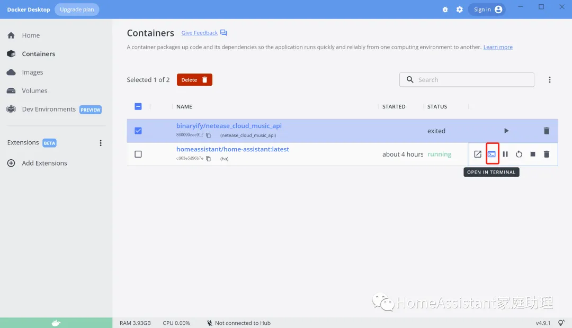Open containers list options kebab menu

[550, 80]
